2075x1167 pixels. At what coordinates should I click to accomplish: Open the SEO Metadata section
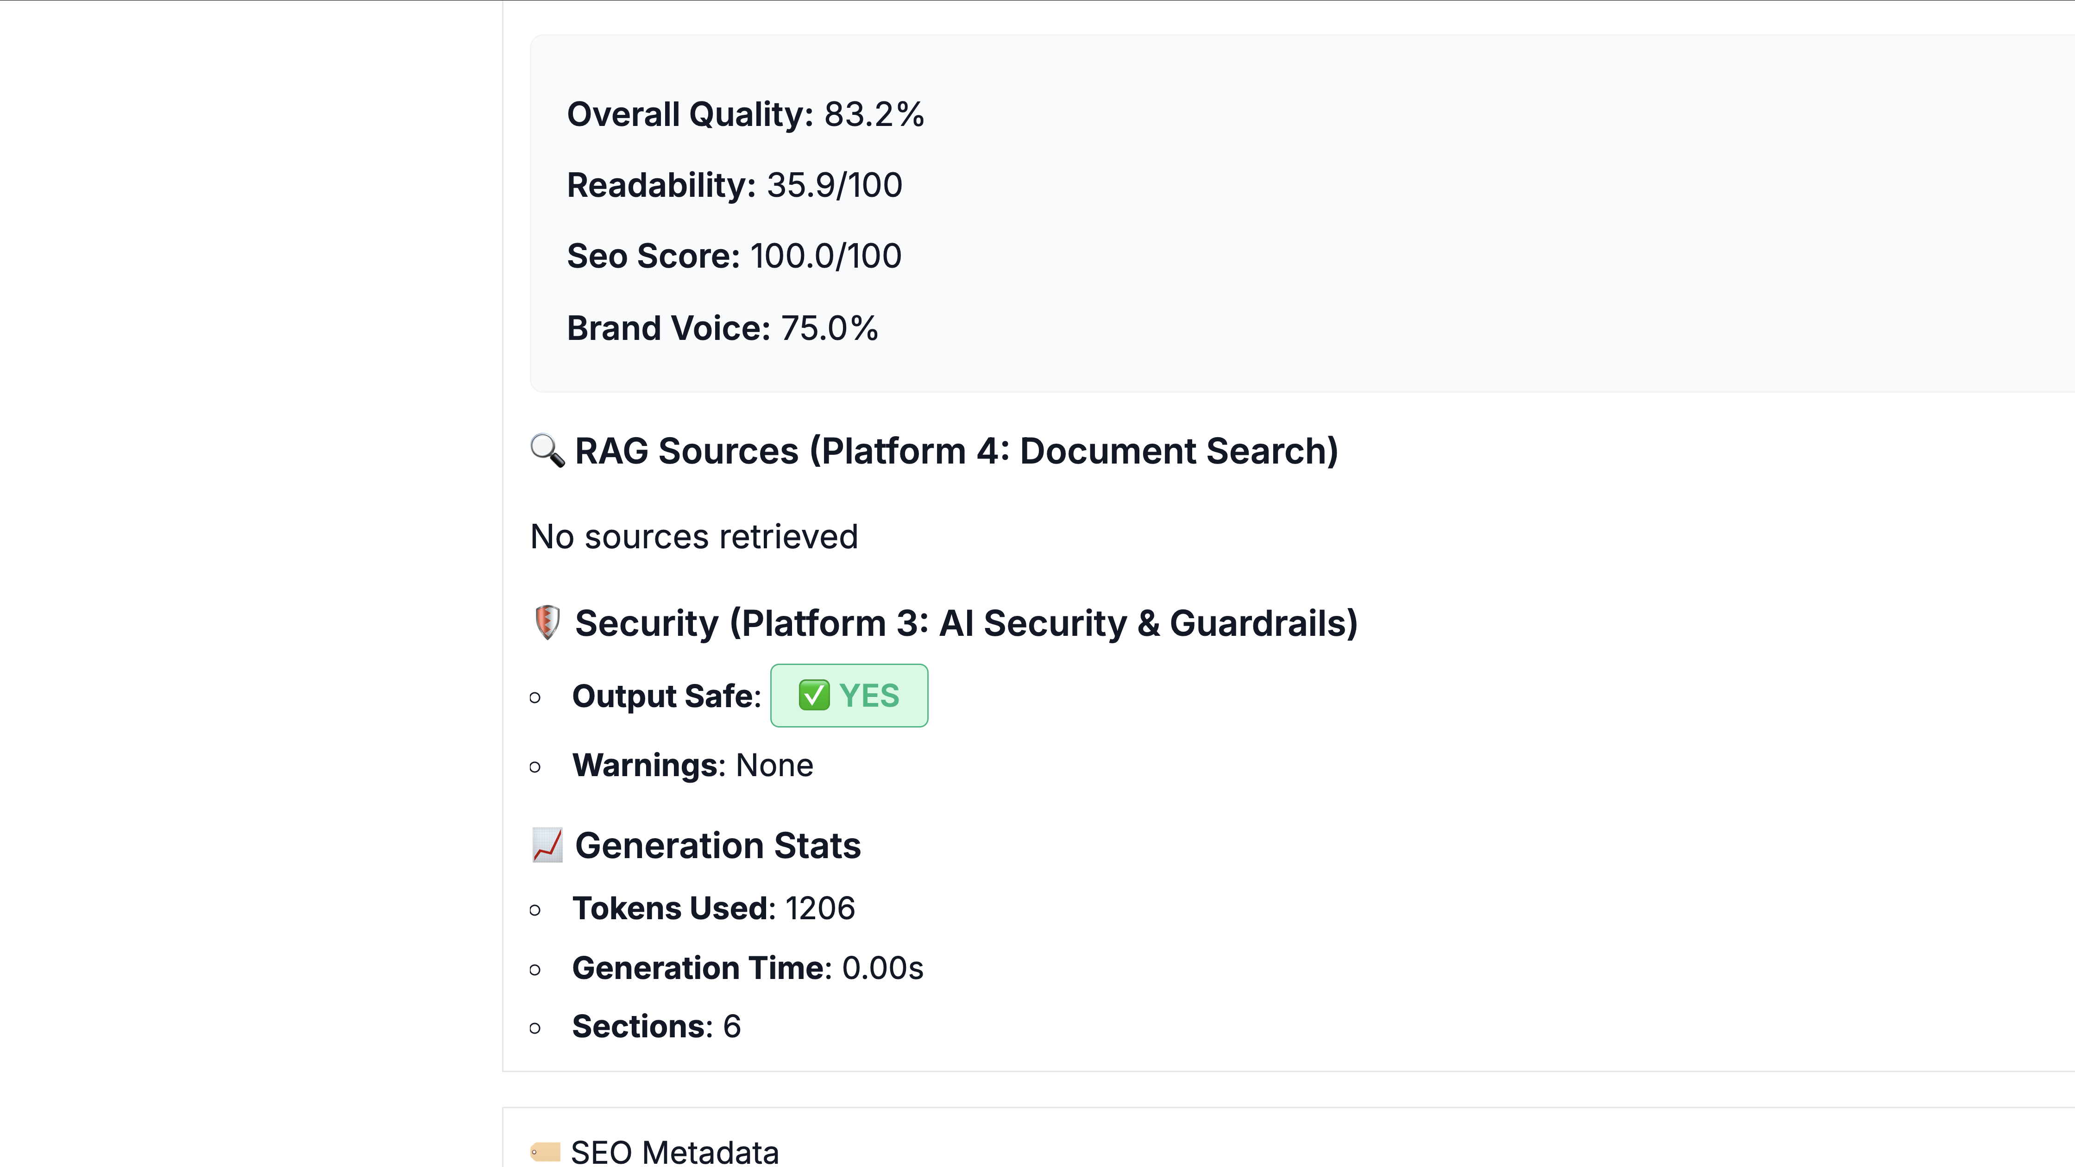point(674,1152)
